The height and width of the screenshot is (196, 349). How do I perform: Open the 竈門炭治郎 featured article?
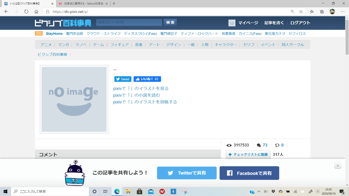point(74,33)
